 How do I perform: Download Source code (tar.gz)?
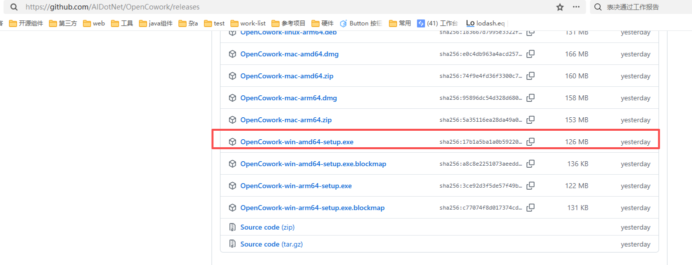pyautogui.click(x=271, y=244)
